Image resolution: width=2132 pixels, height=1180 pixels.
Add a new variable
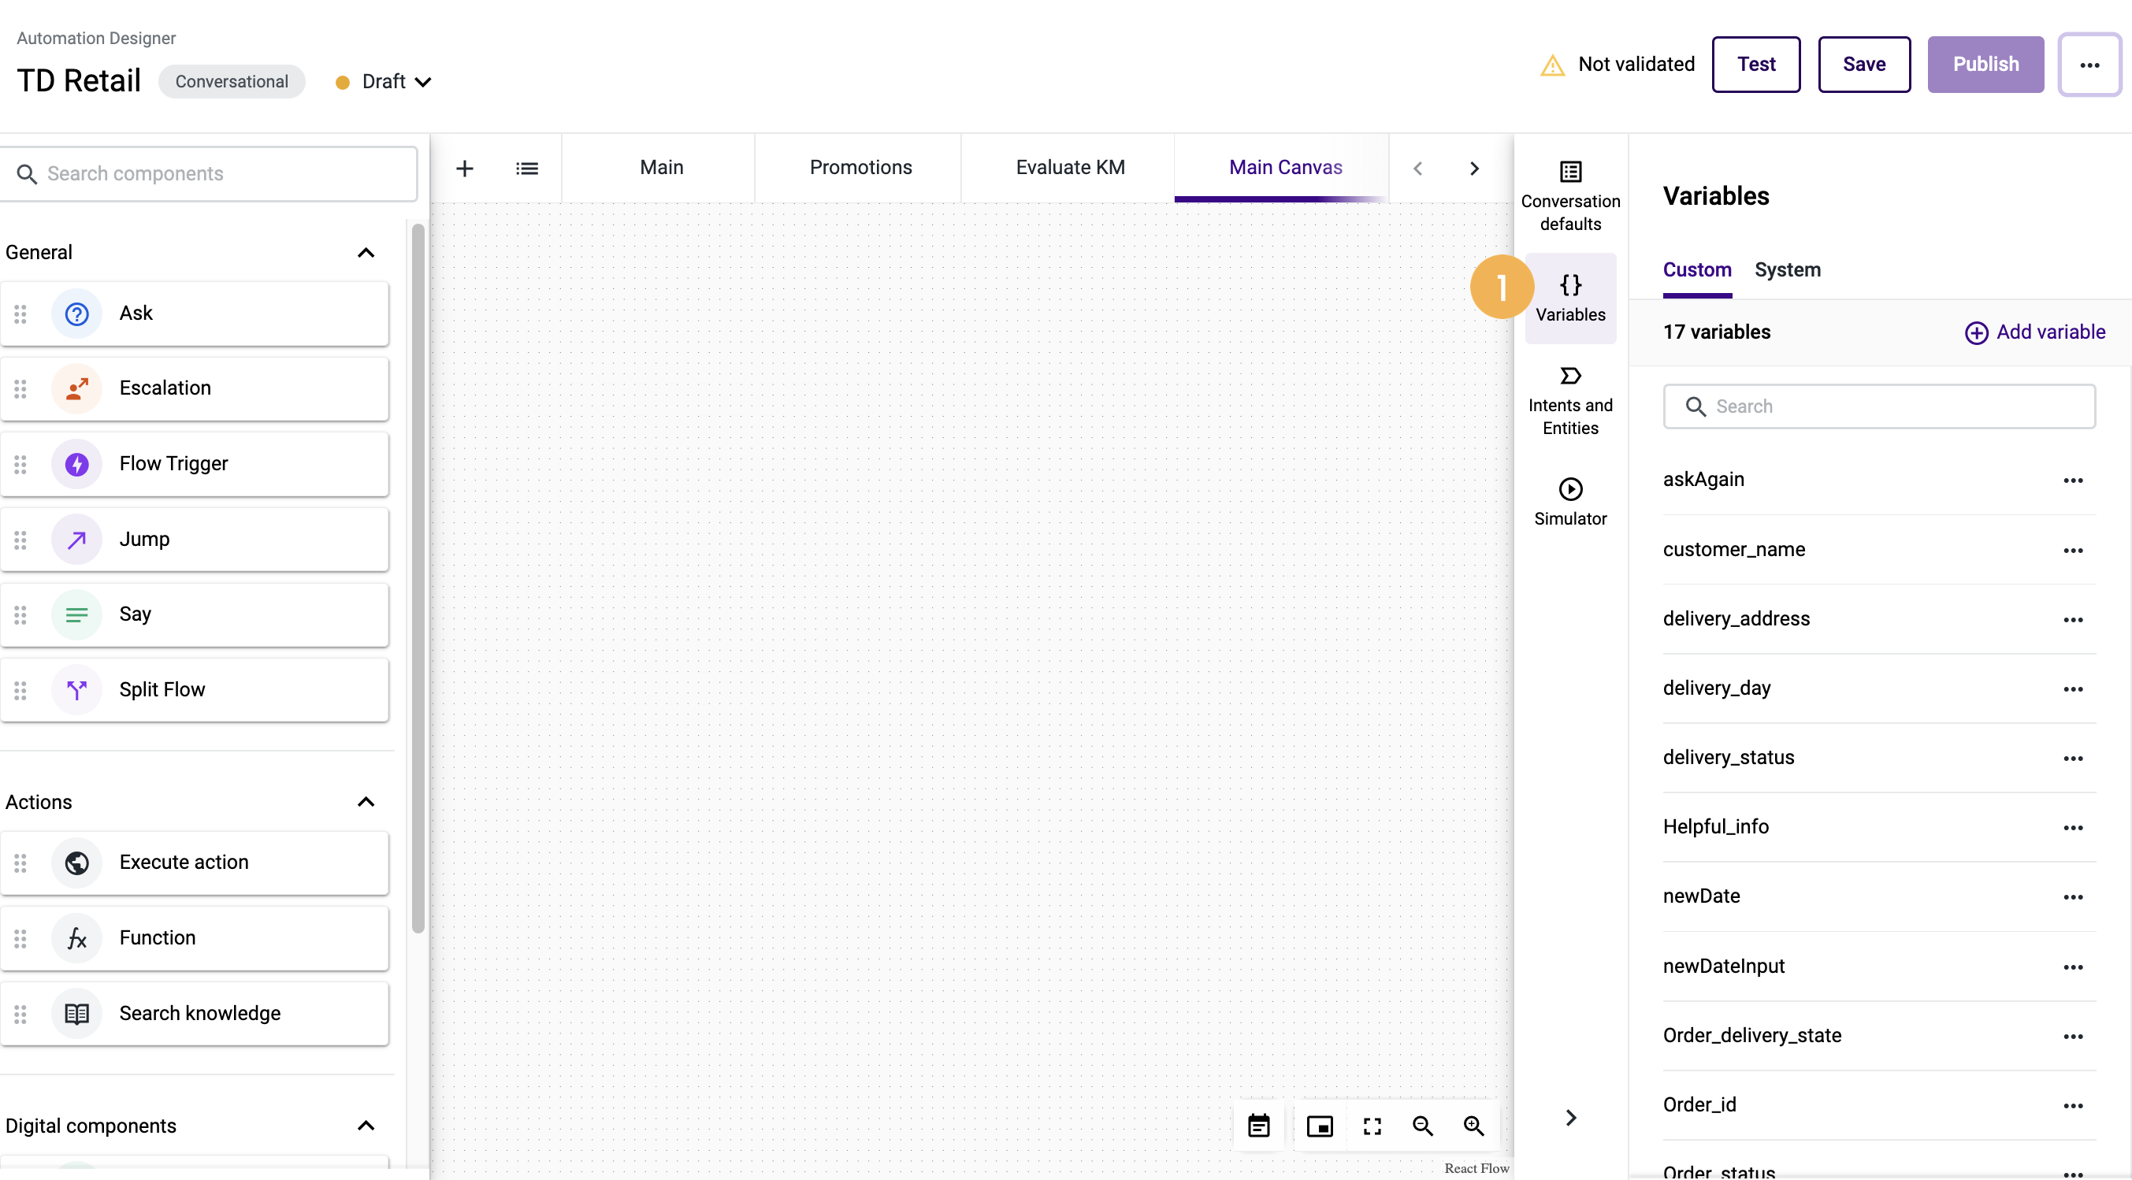[2035, 332]
